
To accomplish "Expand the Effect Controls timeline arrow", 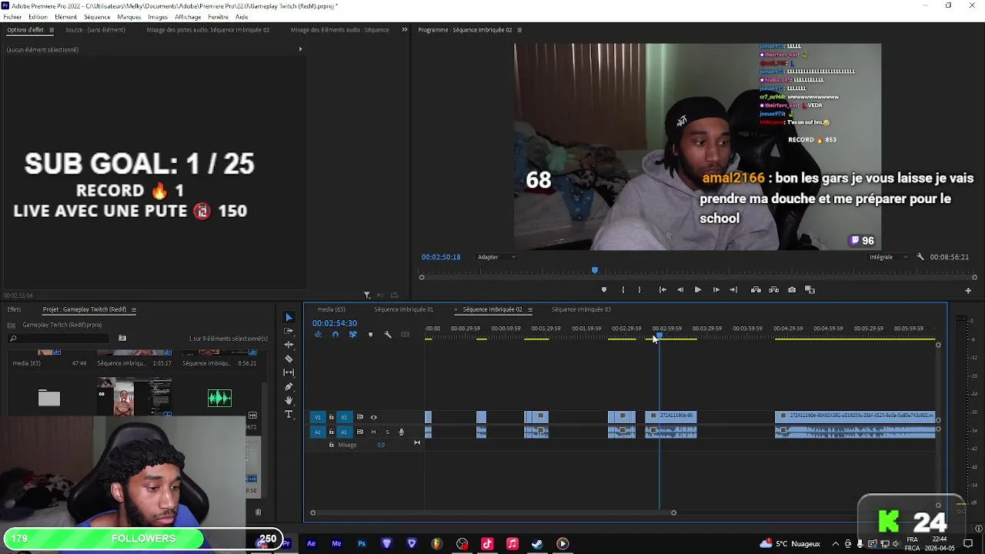I will (x=300, y=49).
